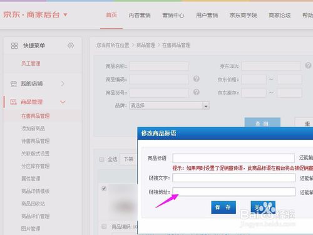Focus 京东价格 minimum field
This screenshot has width=313, height=235.
254,80
